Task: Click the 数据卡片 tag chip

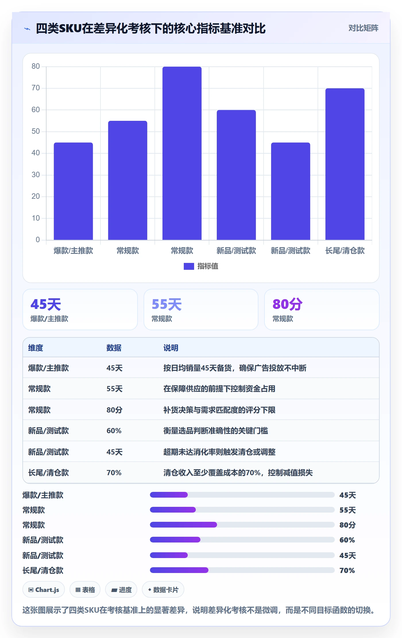Action: coord(163,590)
